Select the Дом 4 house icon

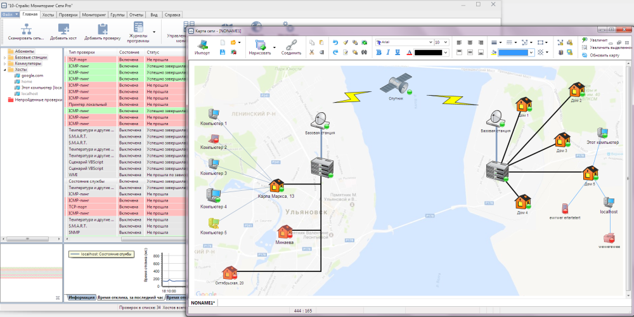point(522,202)
